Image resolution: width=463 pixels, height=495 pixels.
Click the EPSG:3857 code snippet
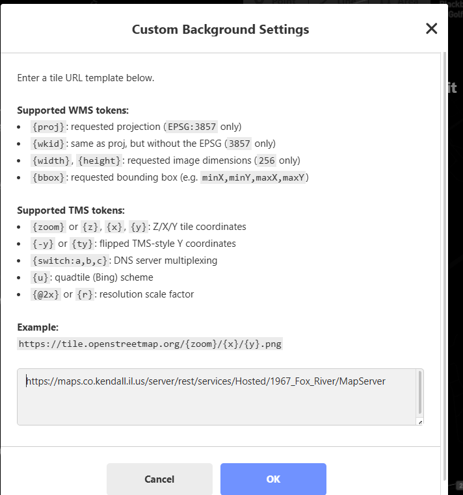click(x=191, y=127)
